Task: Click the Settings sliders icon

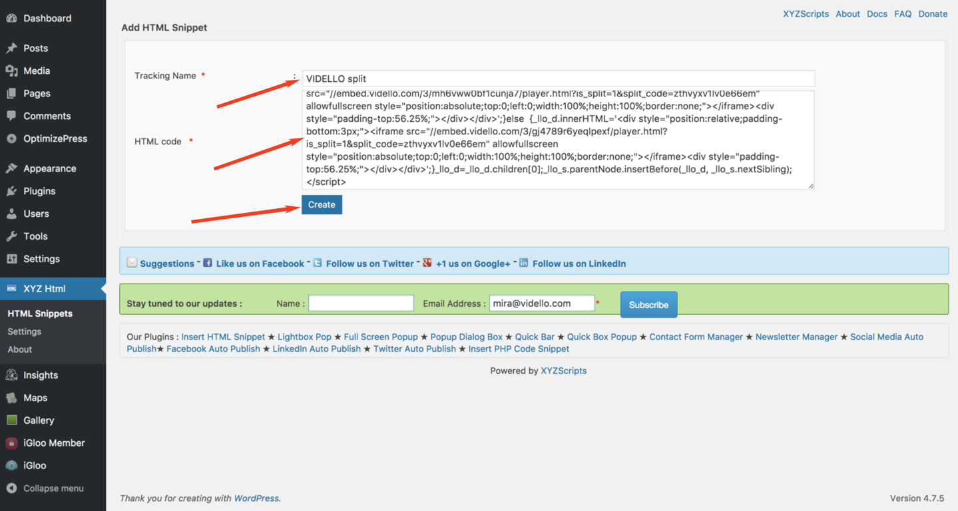Action: [12, 259]
